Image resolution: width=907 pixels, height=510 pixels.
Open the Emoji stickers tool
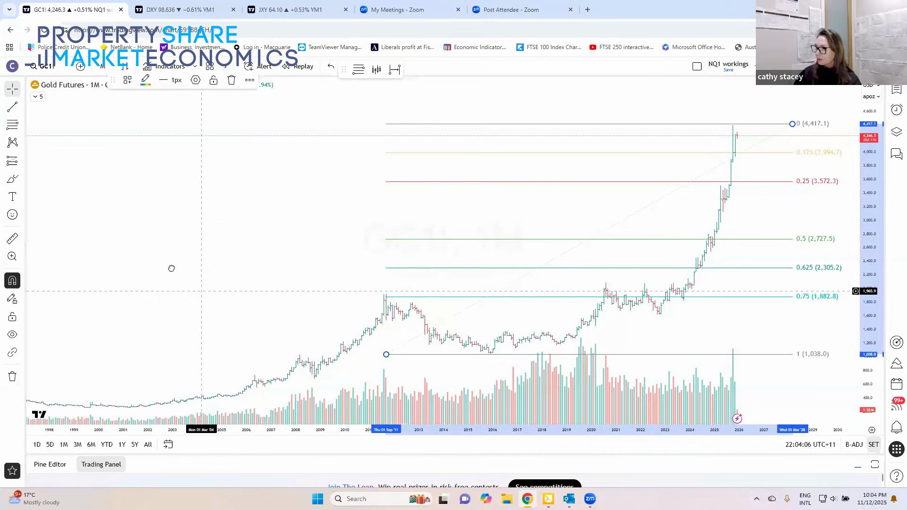click(x=12, y=214)
